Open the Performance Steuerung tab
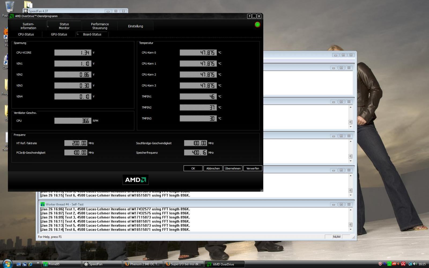This screenshot has width=429, height=268. point(100,26)
